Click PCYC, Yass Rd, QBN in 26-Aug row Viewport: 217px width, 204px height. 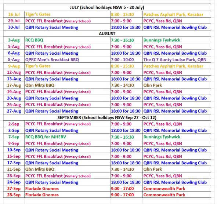click(x=177, y=105)
